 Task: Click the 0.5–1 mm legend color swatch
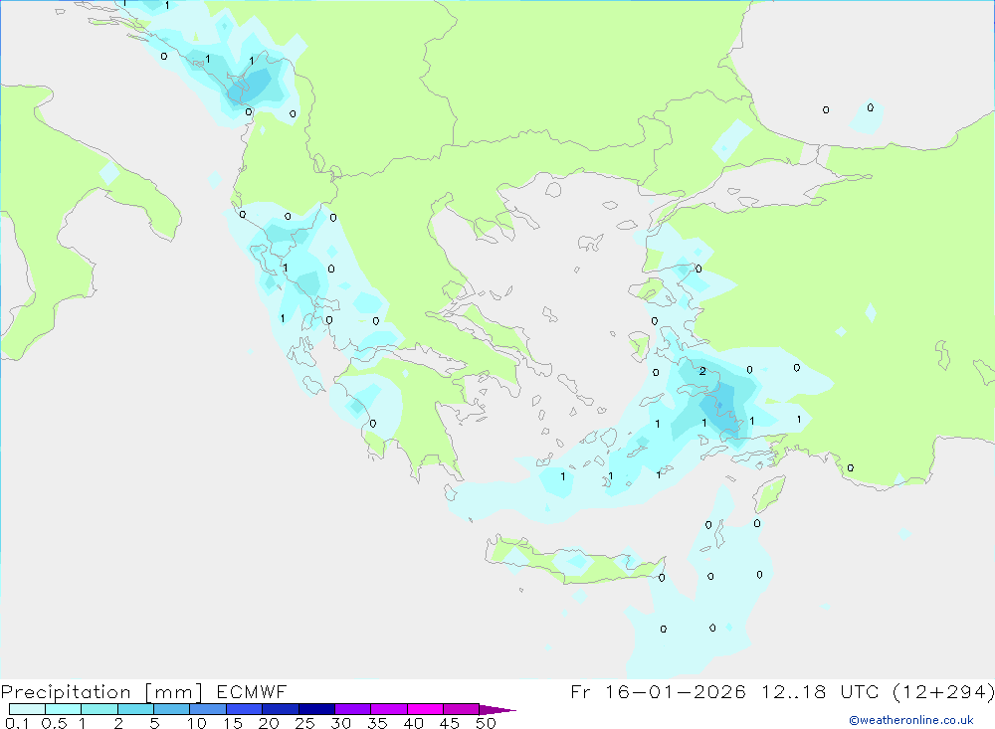tap(64, 709)
